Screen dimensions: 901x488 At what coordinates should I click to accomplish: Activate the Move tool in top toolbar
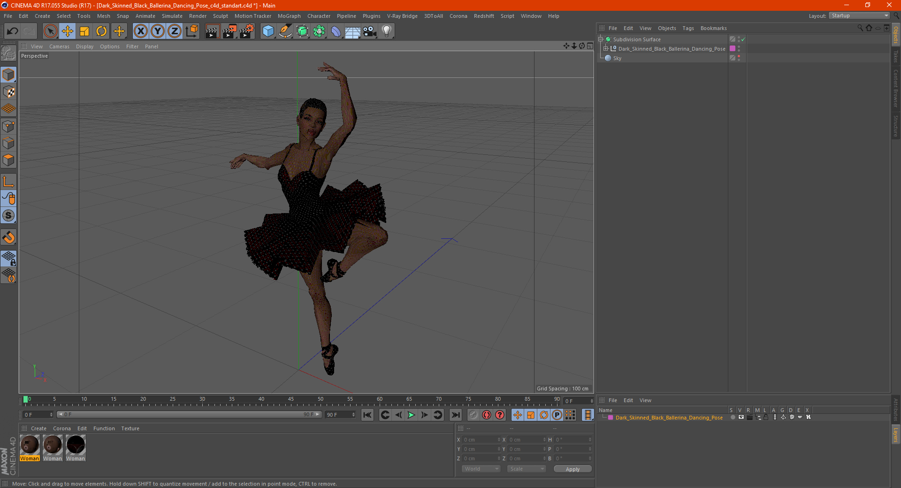point(68,31)
